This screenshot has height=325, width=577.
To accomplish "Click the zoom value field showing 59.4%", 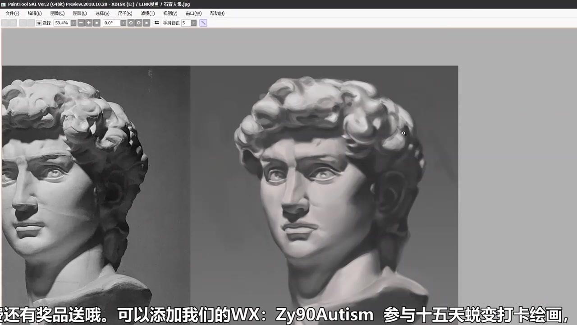I will (x=61, y=23).
